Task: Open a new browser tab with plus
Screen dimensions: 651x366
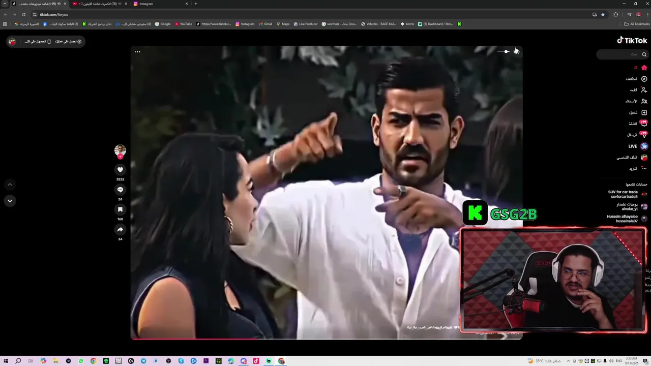Action: pyautogui.click(x=196, y=4)
